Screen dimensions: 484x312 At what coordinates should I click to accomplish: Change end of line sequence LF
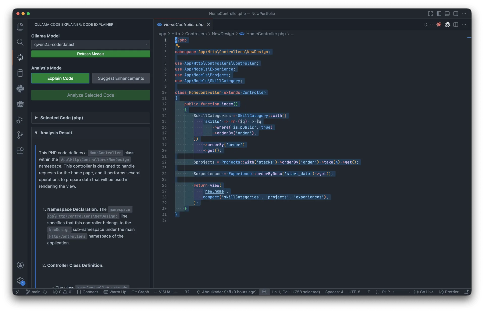pyautogui.click(x=368, y=292)
